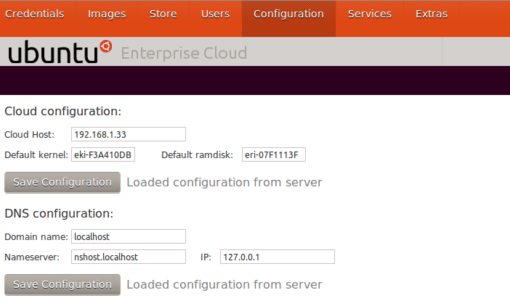Focus the Nameserver input field

click(129, 257)
